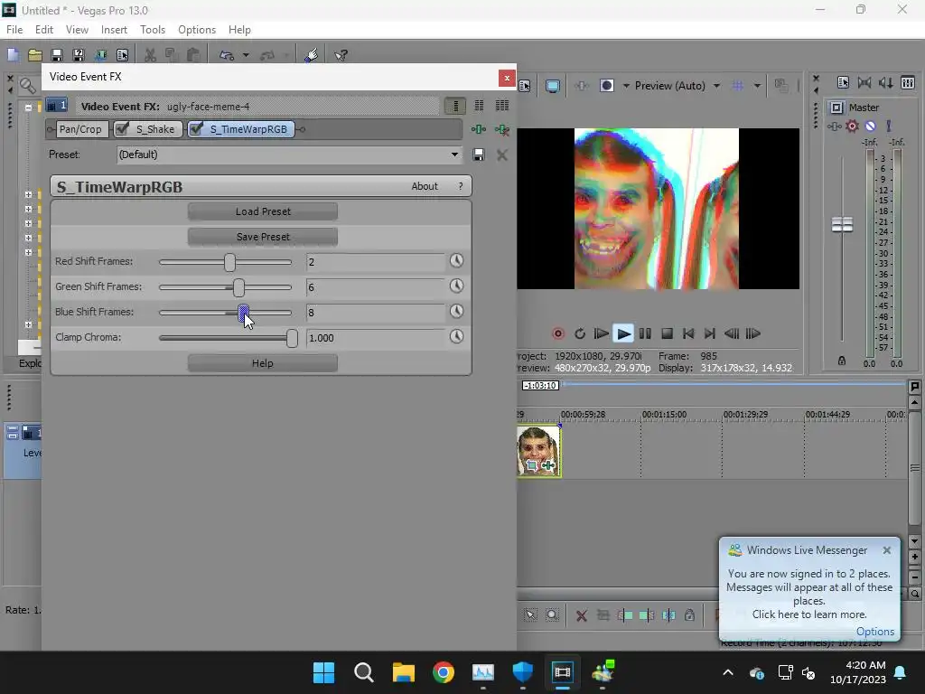Click the interactive tutorials hand icon

click(312, 55)
